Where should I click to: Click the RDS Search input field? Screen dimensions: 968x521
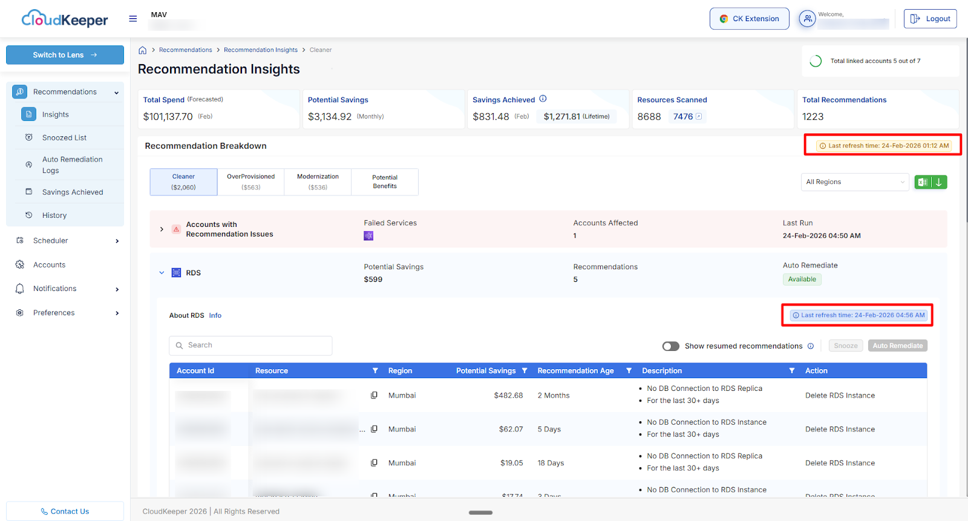tap(250, 346)
